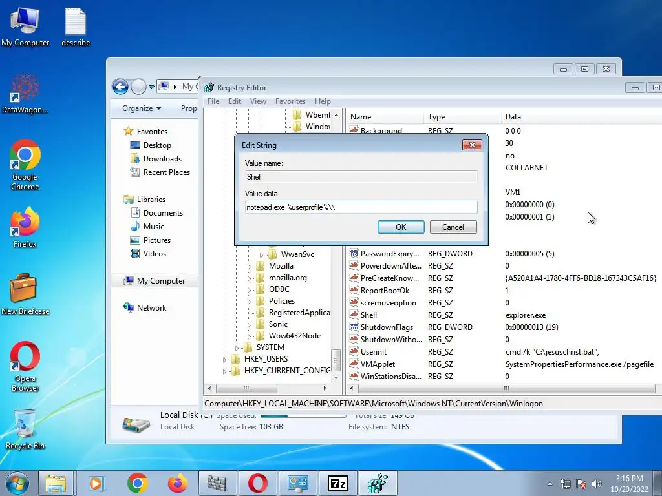The width and height of the screenshot is (662, 496).
Task: Open the New Briefcase desktop icon
Action: tap(25, 294)
